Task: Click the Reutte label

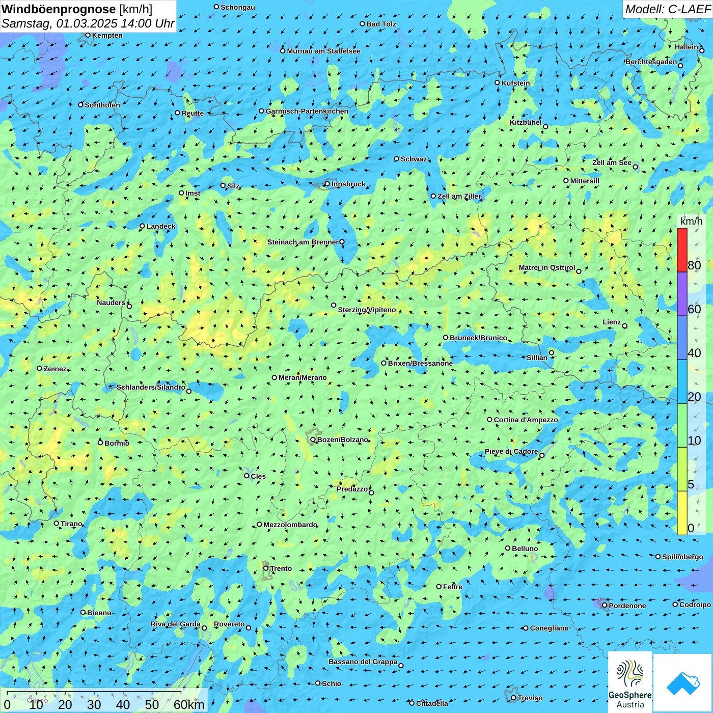Action: [x=193, y=113]
